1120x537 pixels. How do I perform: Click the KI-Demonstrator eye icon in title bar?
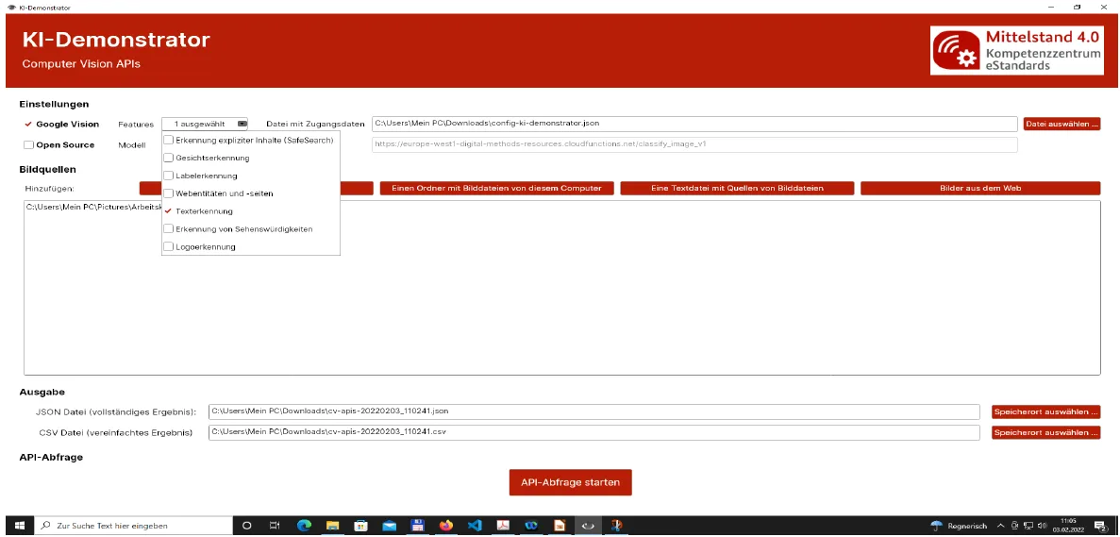point(11,8)
